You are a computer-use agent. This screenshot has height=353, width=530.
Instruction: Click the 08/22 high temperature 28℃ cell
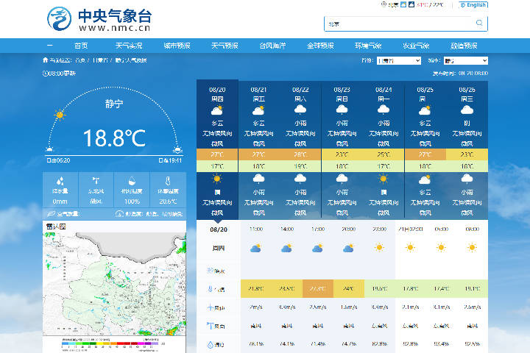300,154
